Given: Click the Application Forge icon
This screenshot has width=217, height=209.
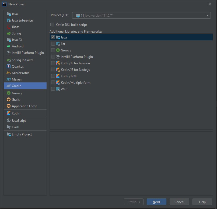Looking at the screenshot, I should click(9, 106).
